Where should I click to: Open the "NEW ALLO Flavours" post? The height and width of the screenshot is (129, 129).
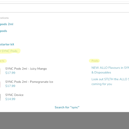(x=110, y=70)
